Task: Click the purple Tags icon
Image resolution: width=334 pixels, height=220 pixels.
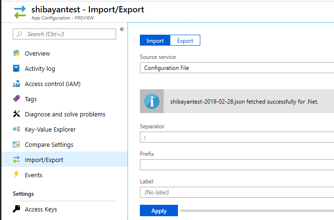Action: click(16, 99)
